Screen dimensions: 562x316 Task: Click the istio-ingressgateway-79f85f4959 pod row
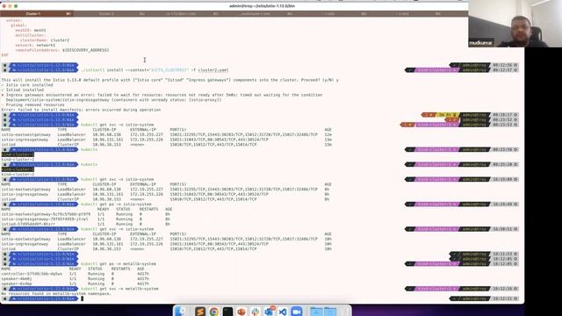(86, 219)
